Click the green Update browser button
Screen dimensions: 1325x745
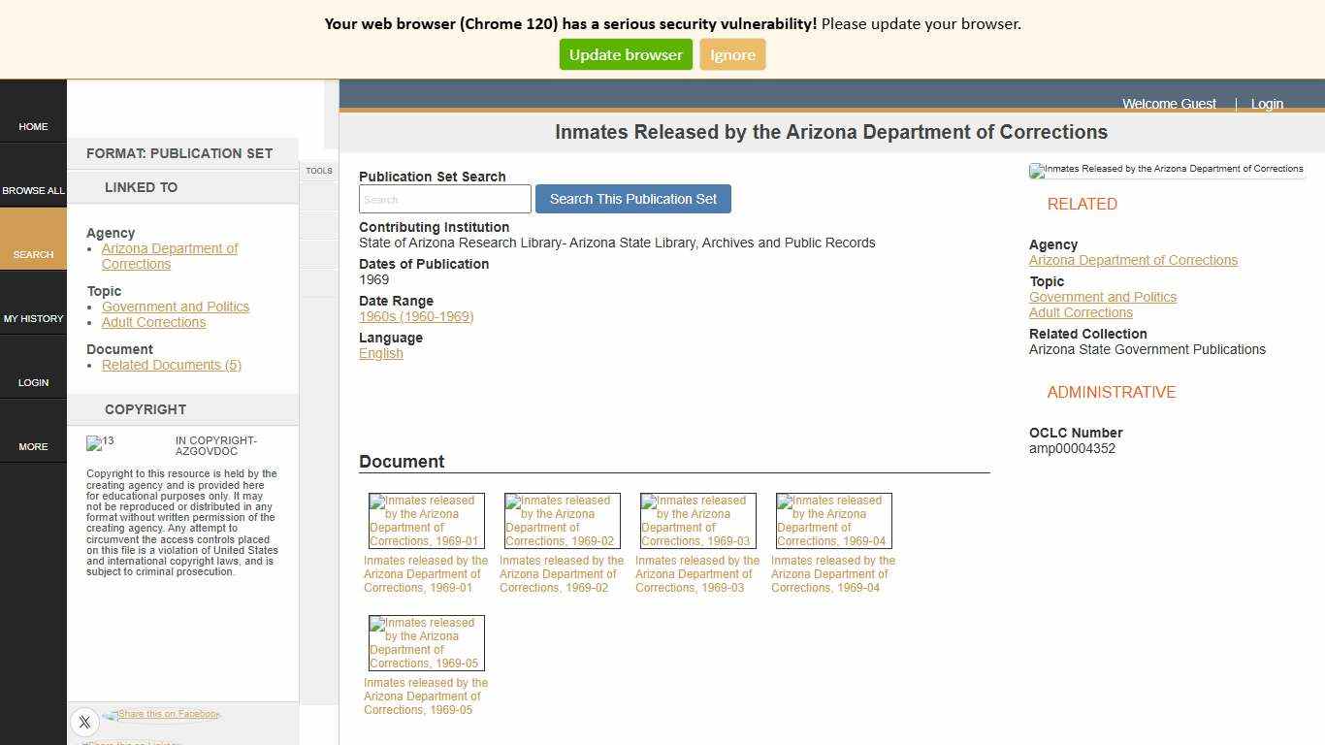(625, 54)
